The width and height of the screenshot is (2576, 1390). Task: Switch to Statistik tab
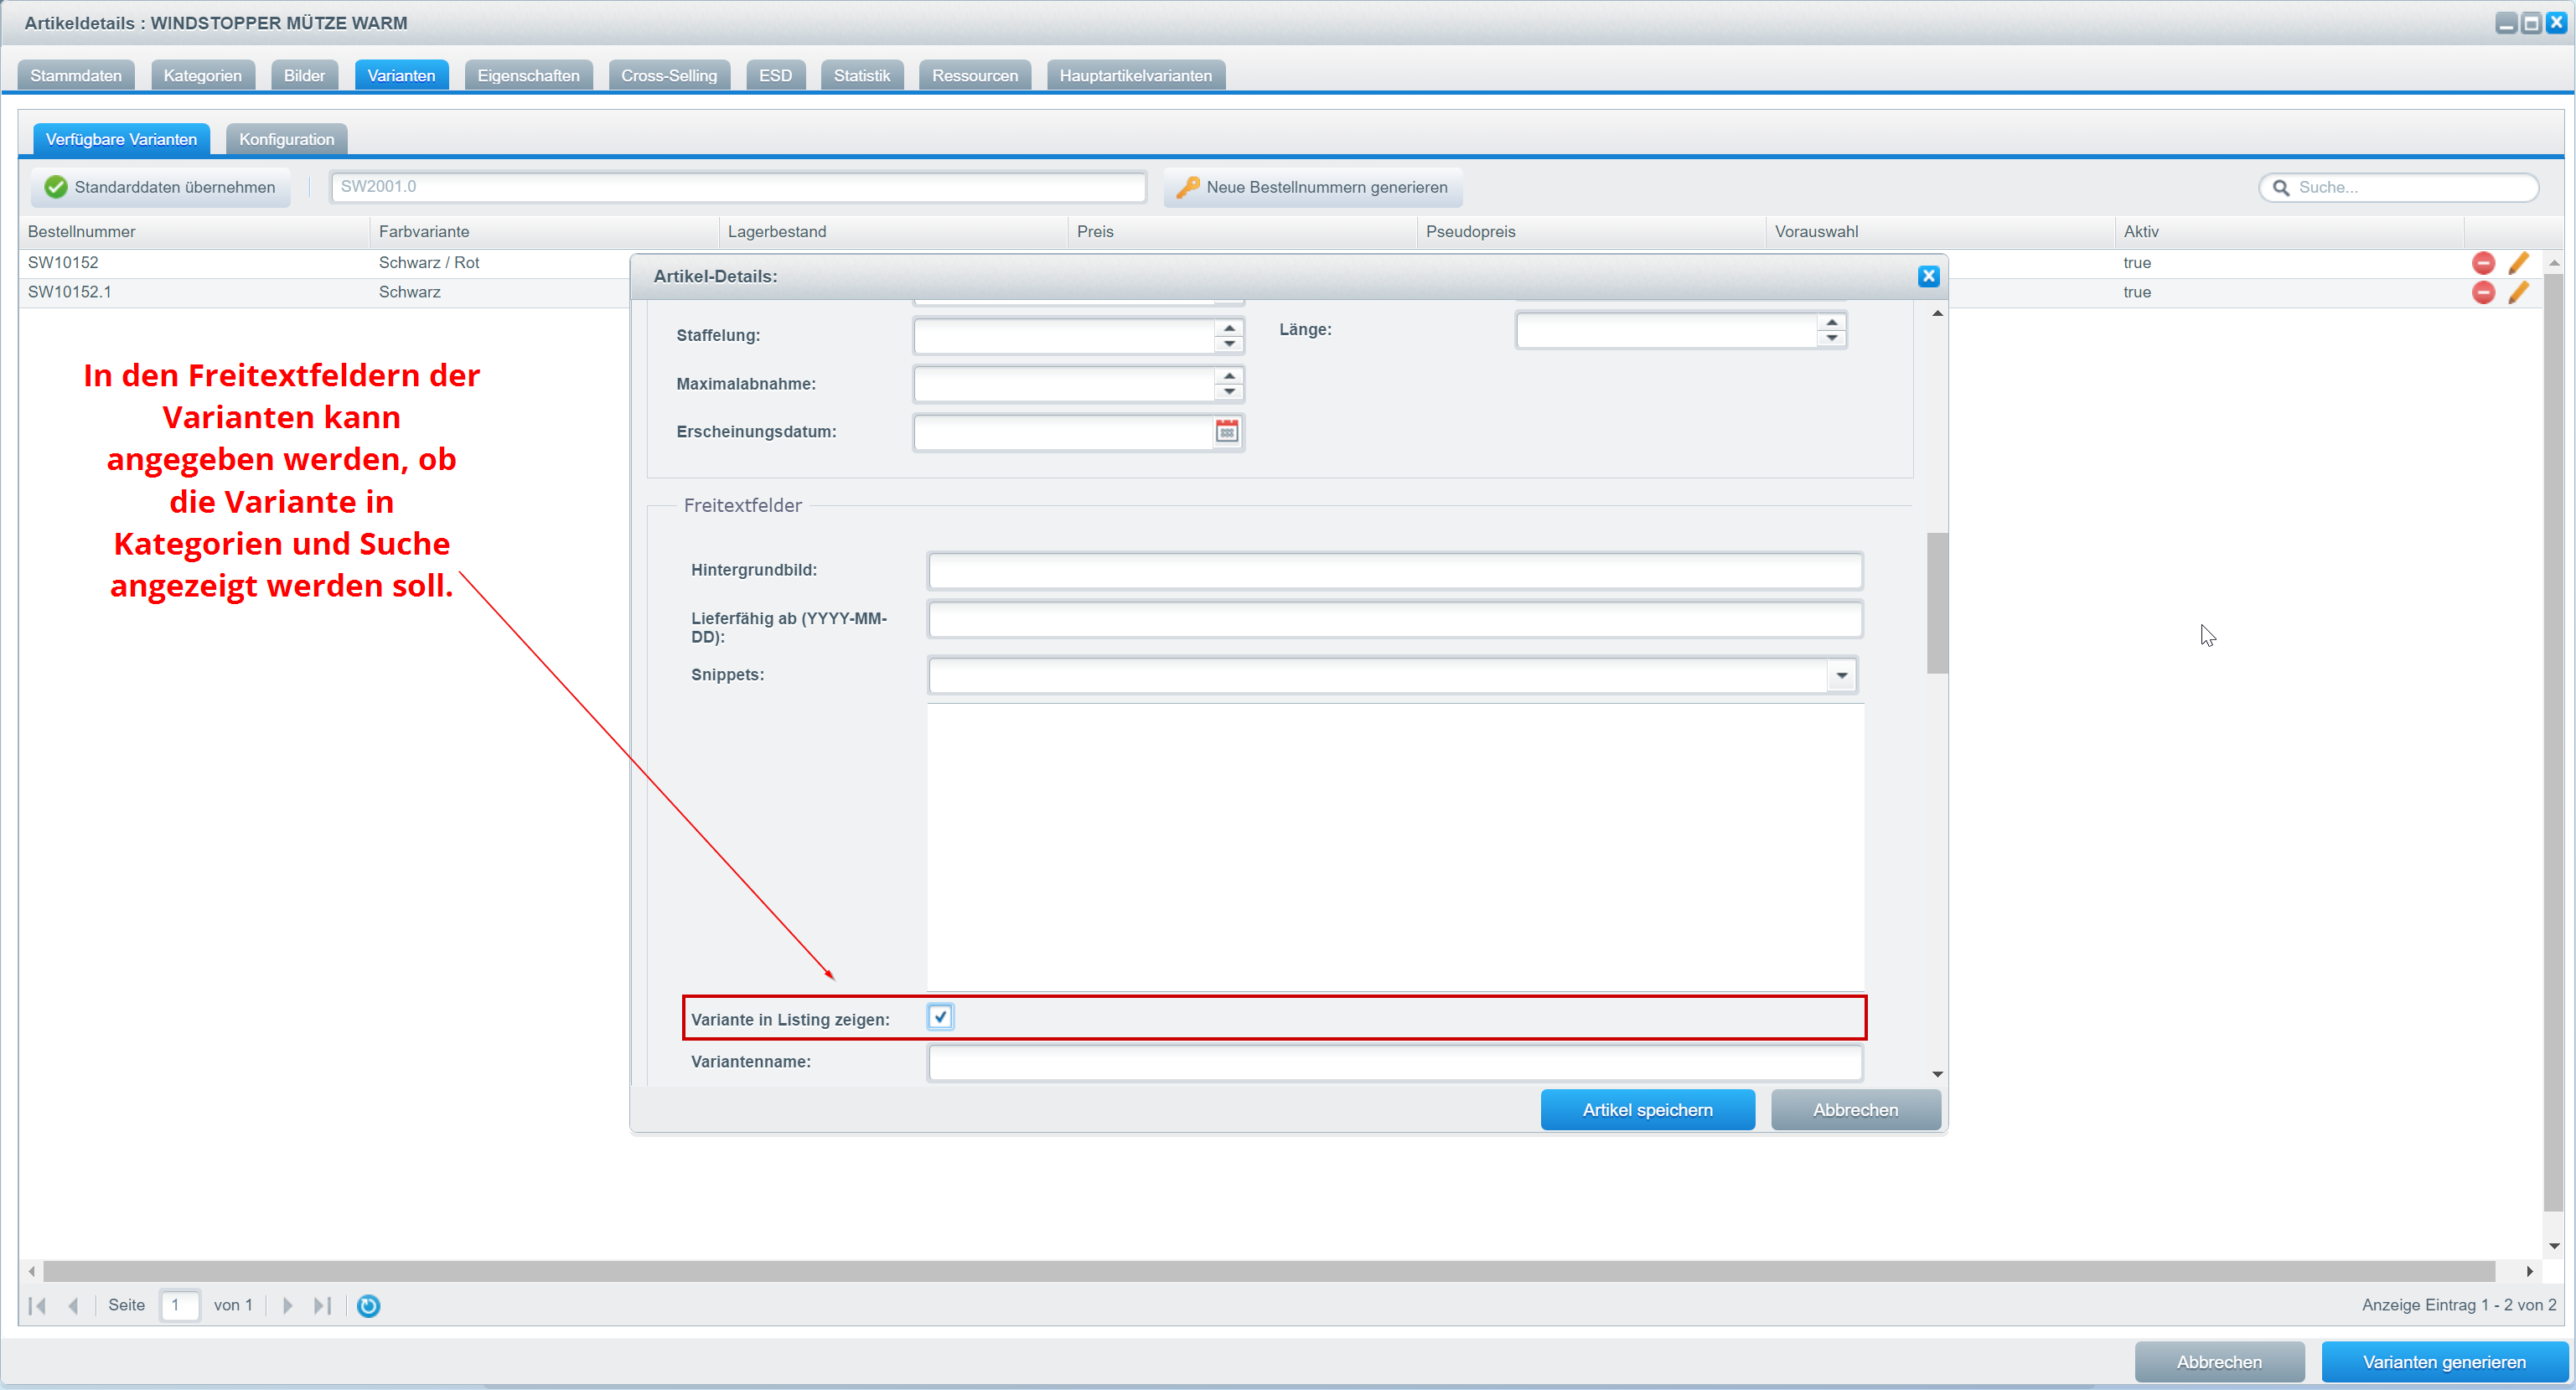[x=862, y=76]
